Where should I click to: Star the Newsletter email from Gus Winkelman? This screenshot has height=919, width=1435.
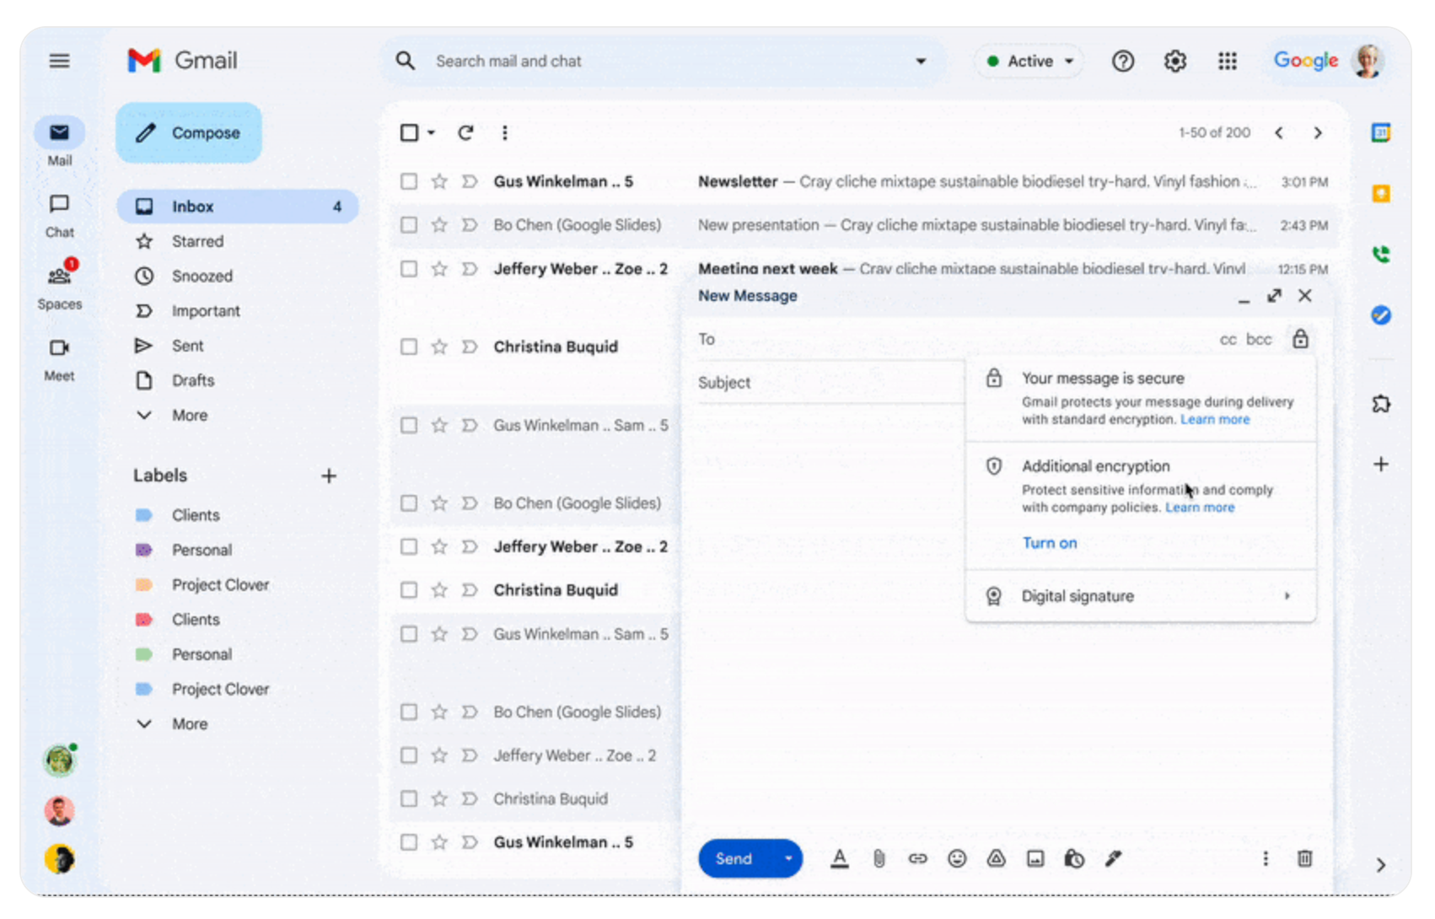pyautogui.click(x=439, y=181)
